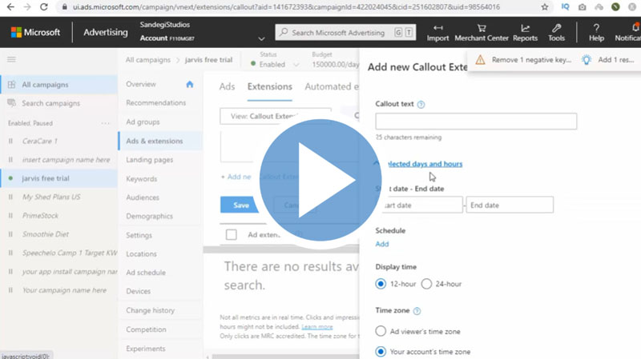Screen dimensions: 641x359
Task: Reload the browser page
Action: coord(44,7)
